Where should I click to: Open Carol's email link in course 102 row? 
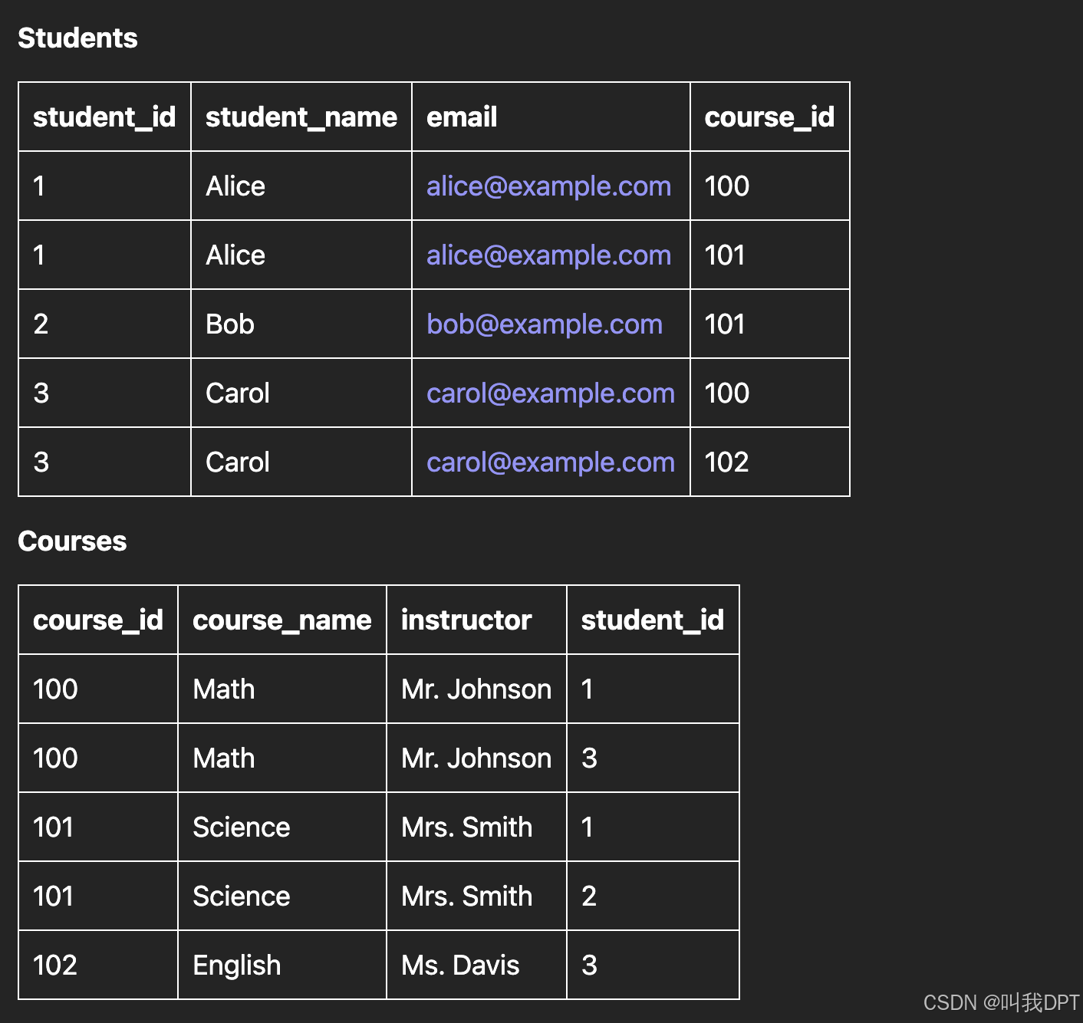click(550, 462)
